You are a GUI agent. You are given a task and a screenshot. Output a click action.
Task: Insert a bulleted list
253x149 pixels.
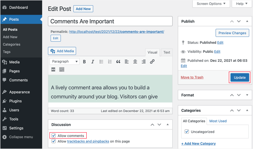coord(101,61)
